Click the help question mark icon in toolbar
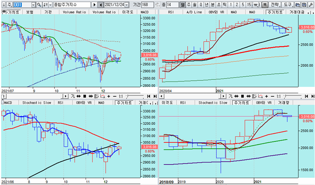 311,5
